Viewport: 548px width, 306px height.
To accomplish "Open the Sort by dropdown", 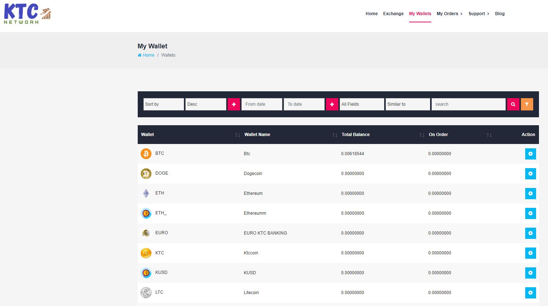I will click(x=163, y=104).
